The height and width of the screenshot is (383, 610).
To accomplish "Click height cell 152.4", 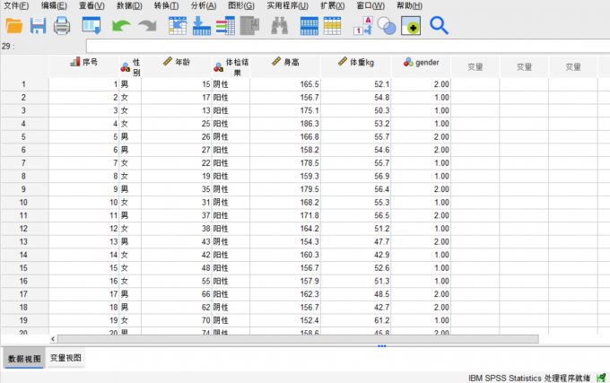I will point(285,320).
